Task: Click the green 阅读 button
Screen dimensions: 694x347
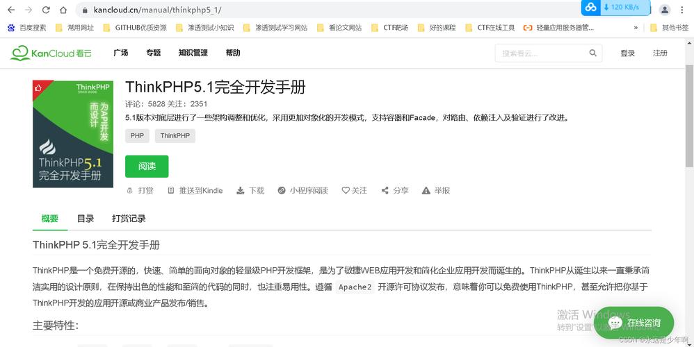Action: [147, 167]
